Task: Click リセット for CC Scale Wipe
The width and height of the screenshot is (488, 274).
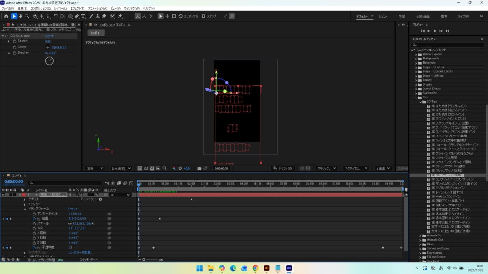Action: click(x=50, y=36)
